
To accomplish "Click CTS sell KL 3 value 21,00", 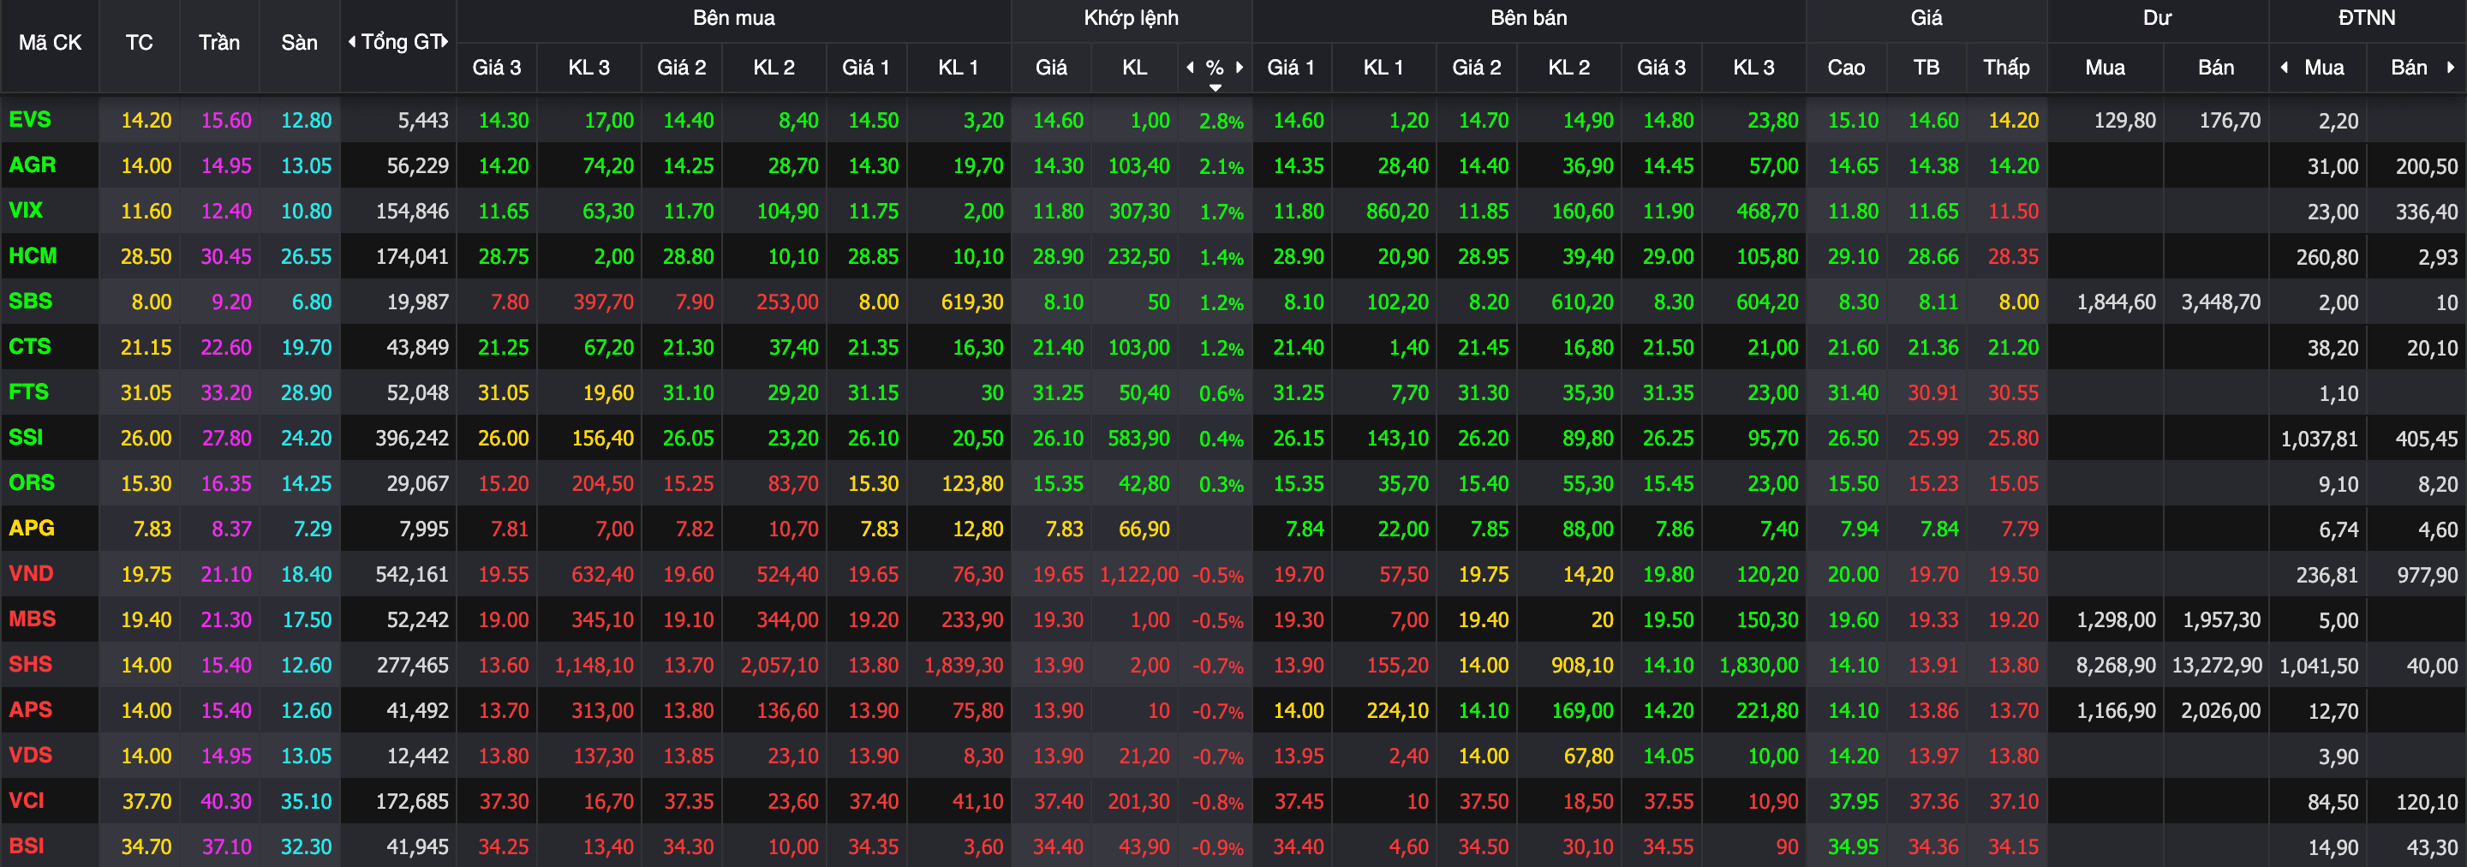I will click(1772, 348).
